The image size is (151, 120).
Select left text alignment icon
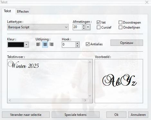pos(38,44)
